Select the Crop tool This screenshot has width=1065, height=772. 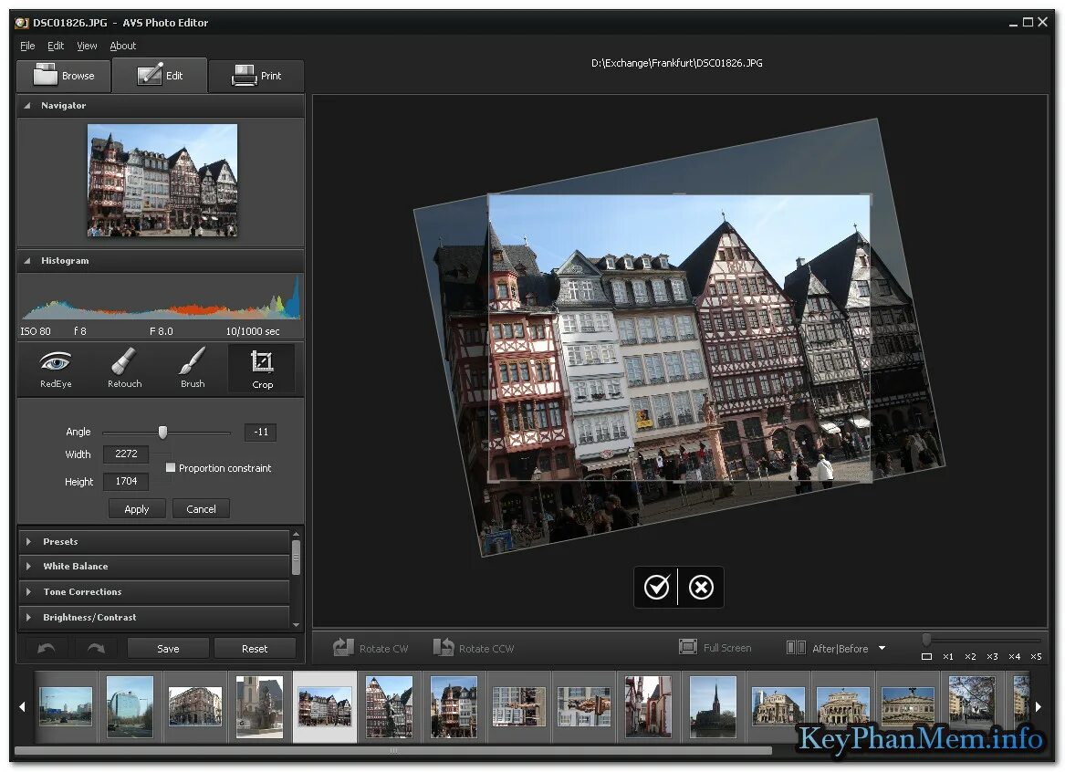point(262,369)
